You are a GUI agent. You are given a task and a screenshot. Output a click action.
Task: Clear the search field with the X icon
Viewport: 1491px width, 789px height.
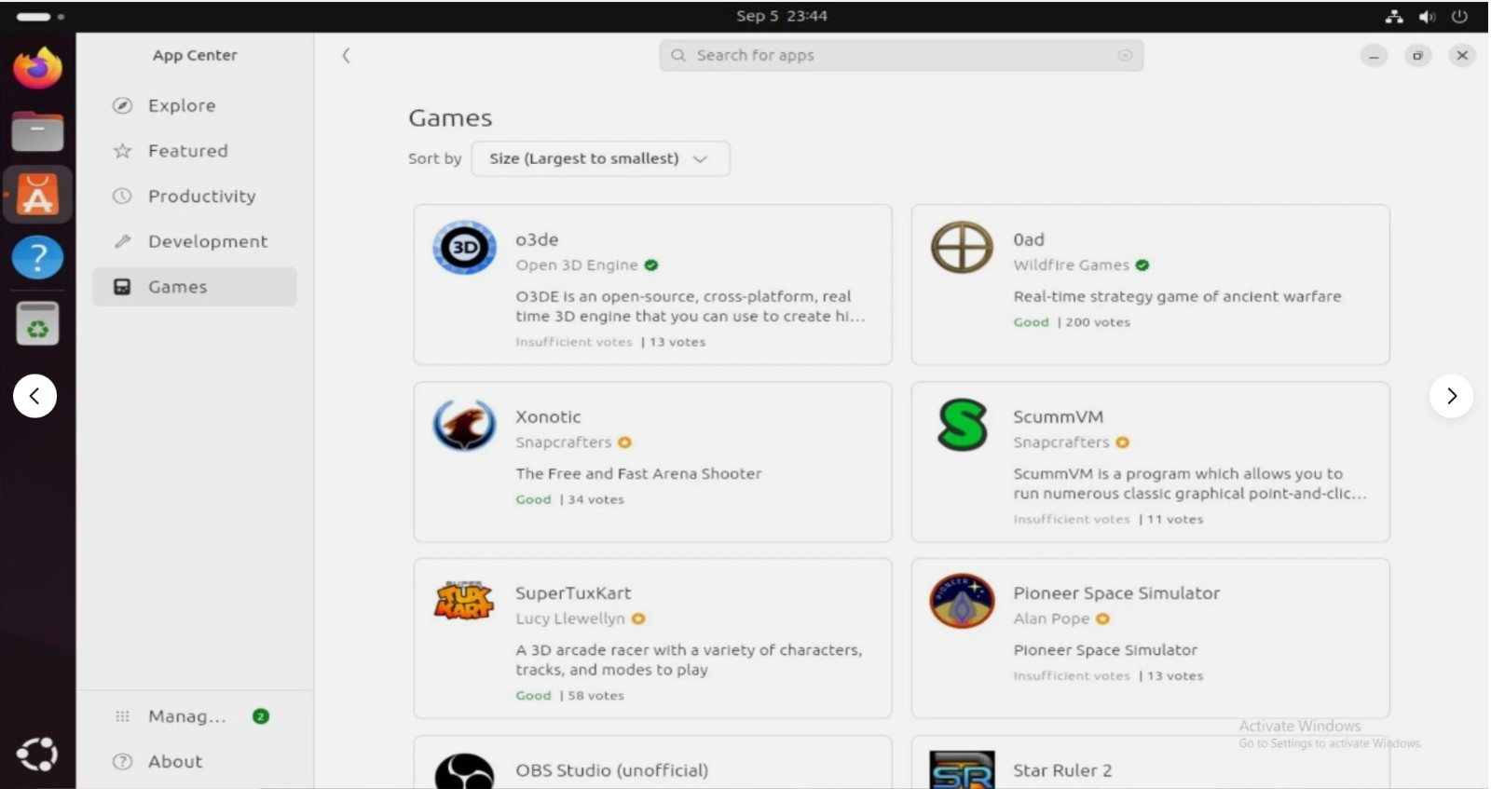coord(1125,56)
